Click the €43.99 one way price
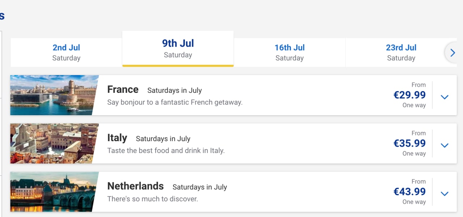This screenshot has height=217, width=463. pos(409,192)
